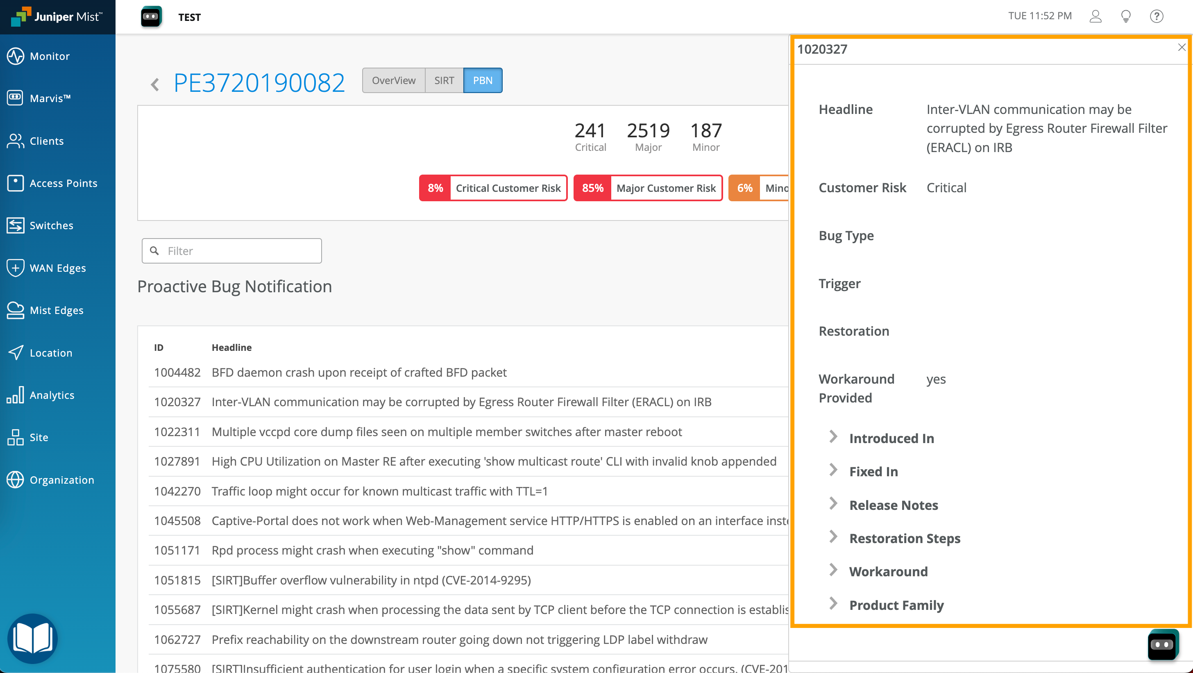
Task: Open documentation book icon at bottom-left
Action: click(32, 638)
